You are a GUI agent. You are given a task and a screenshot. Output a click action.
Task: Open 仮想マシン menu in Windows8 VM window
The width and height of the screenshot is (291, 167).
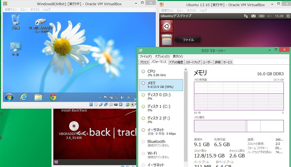[x=11, y=9]
